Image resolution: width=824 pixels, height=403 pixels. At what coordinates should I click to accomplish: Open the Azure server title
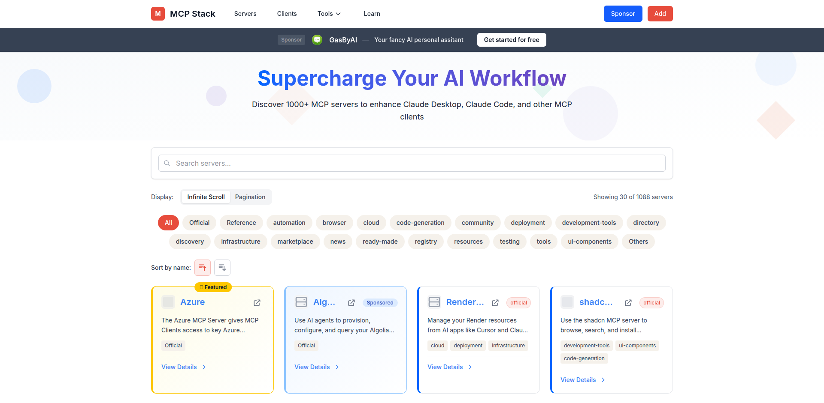coord(192,302)
